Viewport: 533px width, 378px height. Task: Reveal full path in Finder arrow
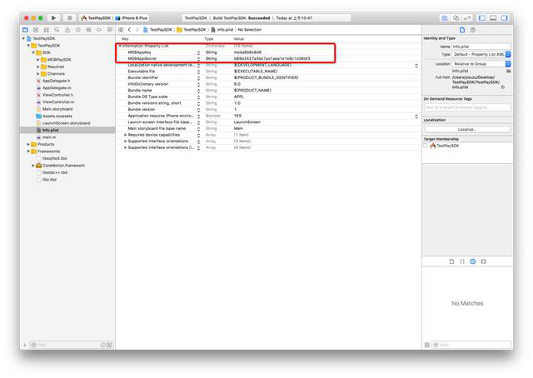[502, 87]
